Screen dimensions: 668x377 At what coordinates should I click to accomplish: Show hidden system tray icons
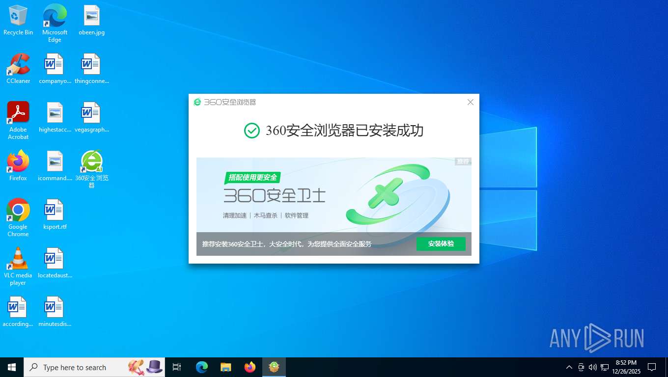[569, 367]
